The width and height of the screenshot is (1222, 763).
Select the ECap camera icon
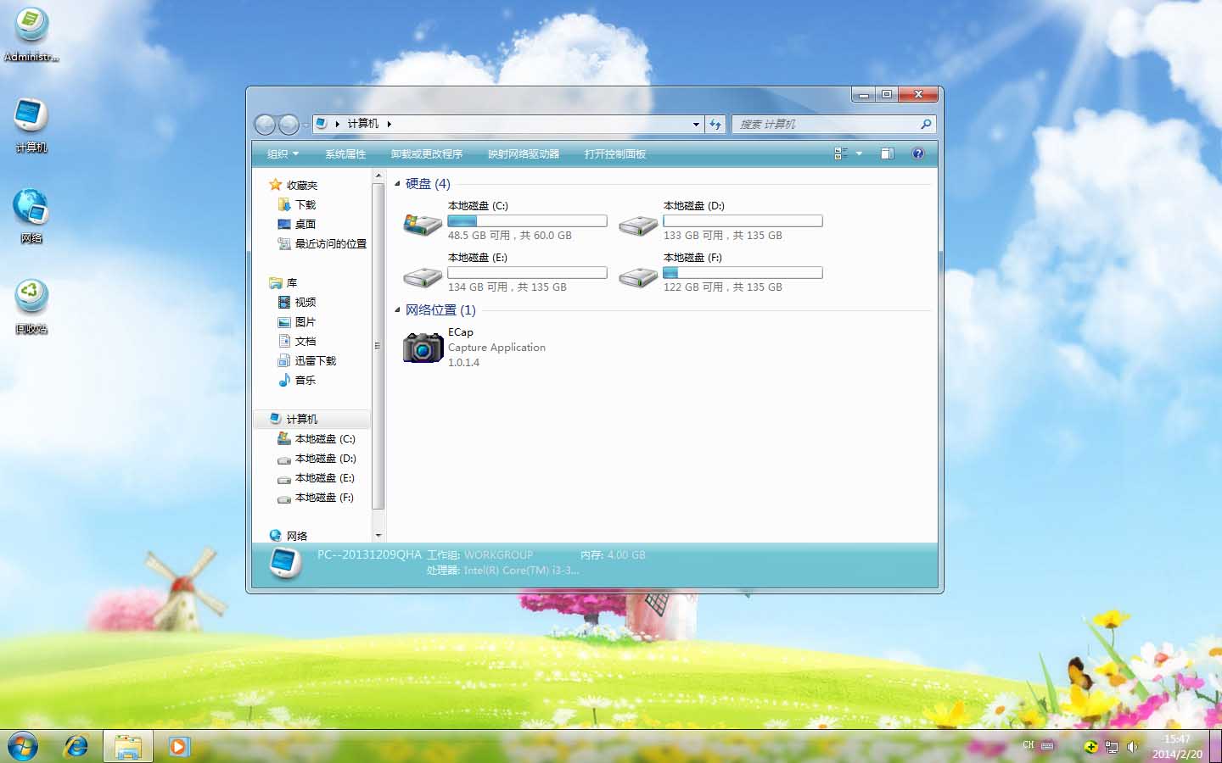coord(423,347)
